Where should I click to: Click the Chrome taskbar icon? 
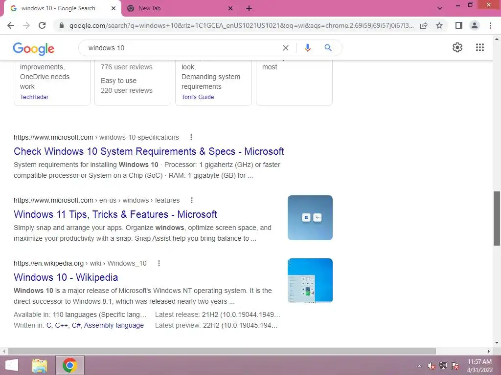(x=70, y=365)
